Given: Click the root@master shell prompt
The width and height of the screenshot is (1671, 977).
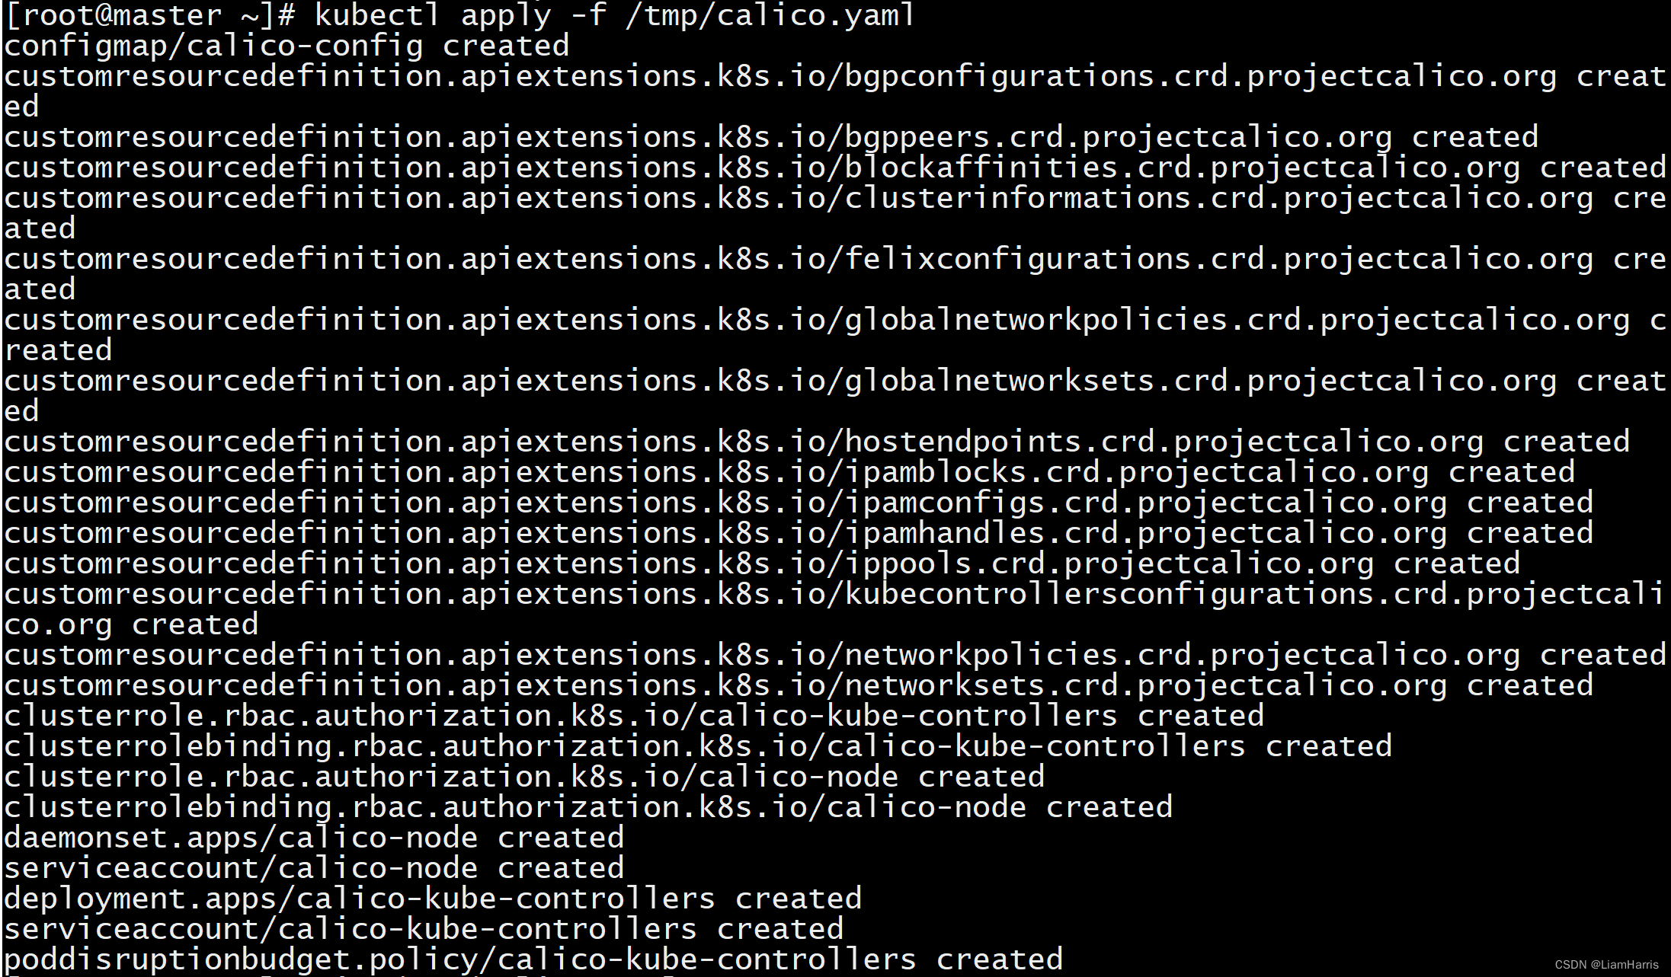Looking at the screenshot, I should tap(149, 15).
